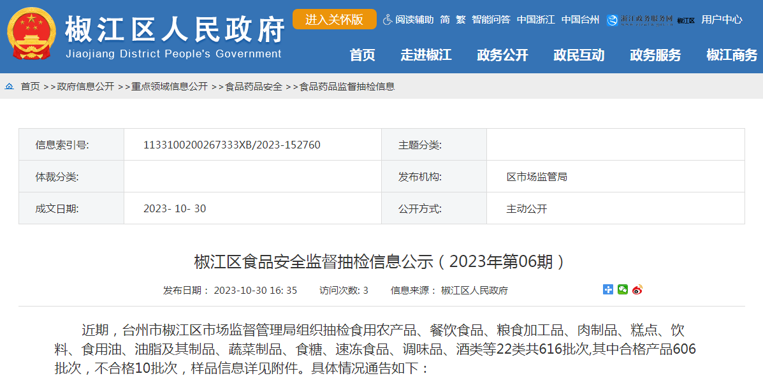The image size is (763, 376).
Task: Share article via WeChat icon
Action: click(x=623, y=289)
